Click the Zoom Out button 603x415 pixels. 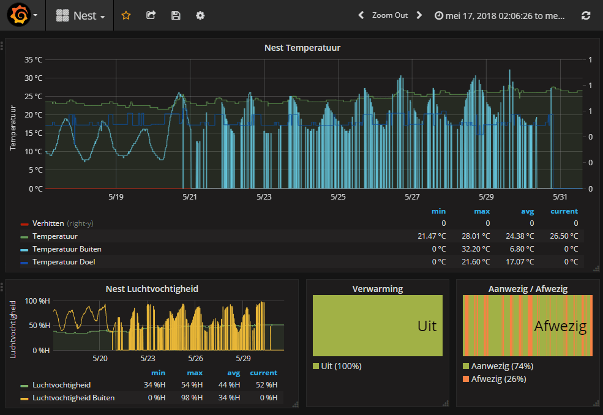[x=389, y=15]
